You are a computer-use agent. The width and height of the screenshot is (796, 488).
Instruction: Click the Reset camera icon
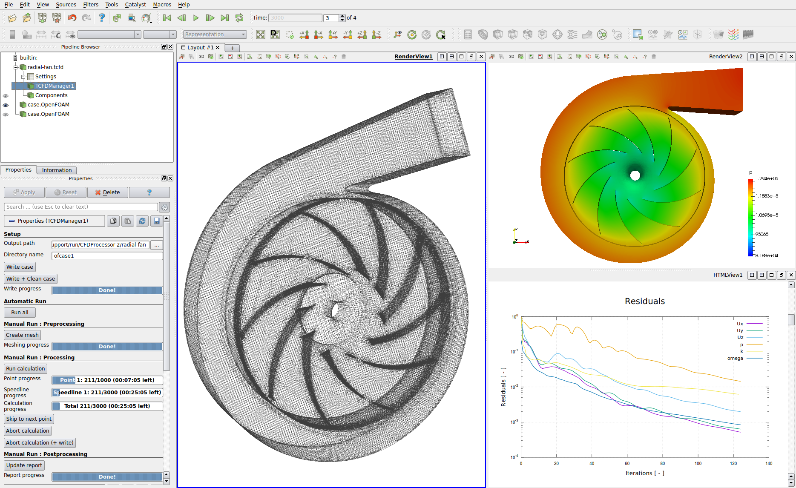click(261, 34)
